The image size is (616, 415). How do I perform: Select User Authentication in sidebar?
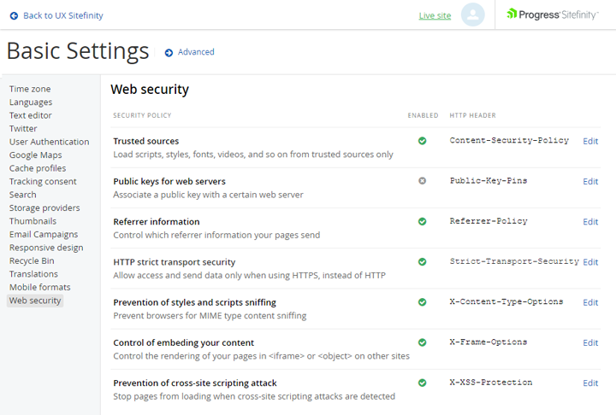(x=49, y=142)
